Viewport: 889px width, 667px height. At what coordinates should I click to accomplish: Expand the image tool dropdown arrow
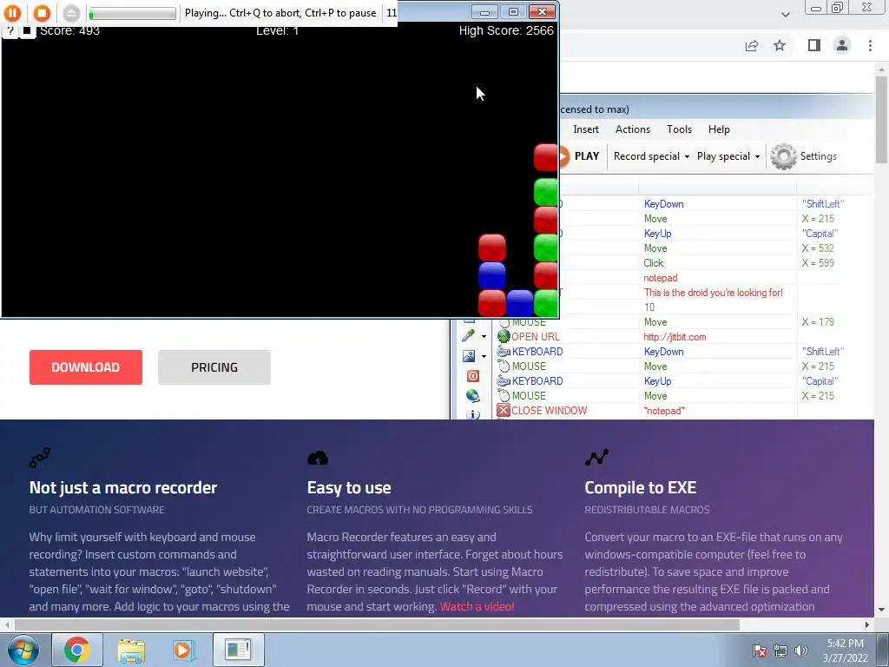click(x=484, y=357)
